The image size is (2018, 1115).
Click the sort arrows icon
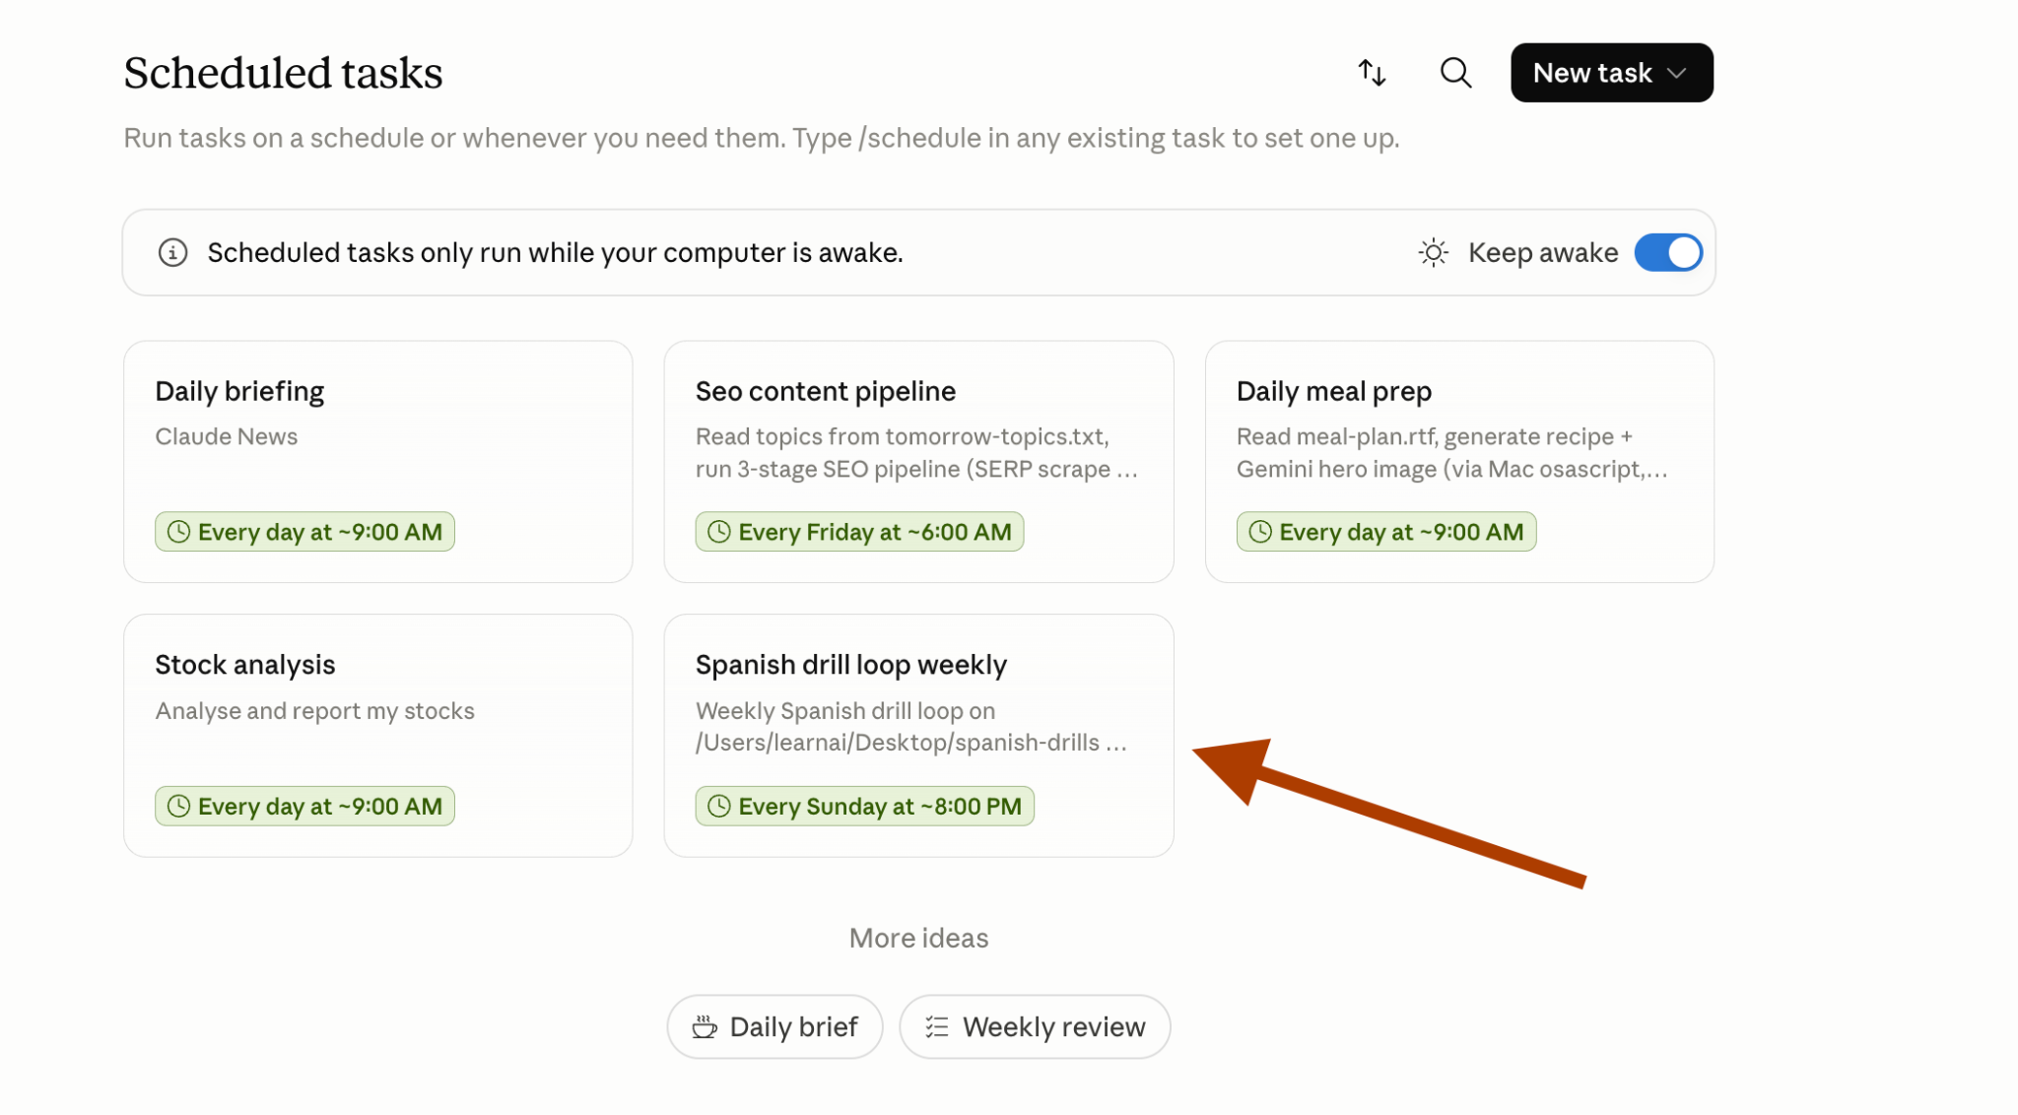(x=1372, y=73)
